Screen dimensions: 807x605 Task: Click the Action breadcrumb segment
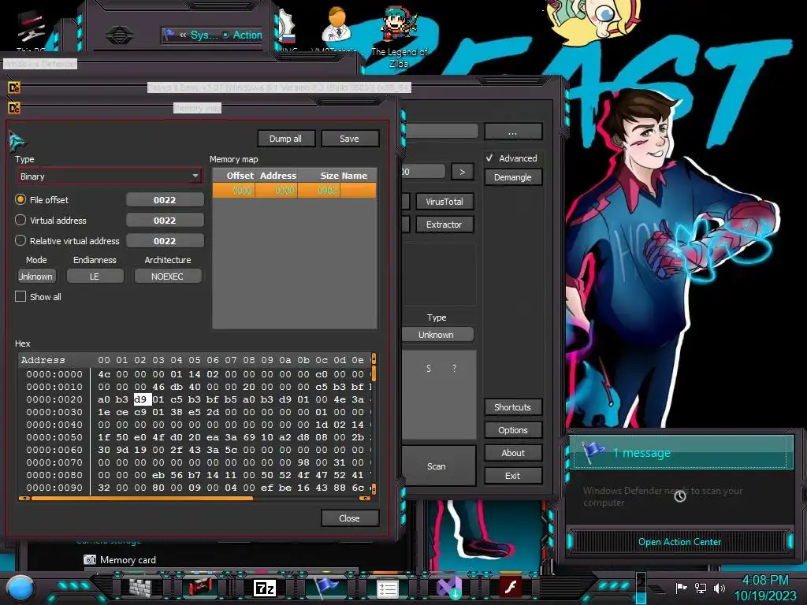[x=247, y=35]
